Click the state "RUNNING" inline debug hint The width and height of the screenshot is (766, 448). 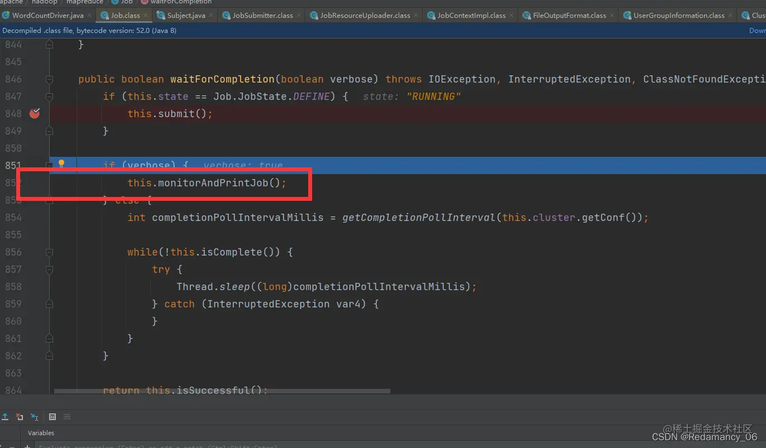click(x=412, y=96)
